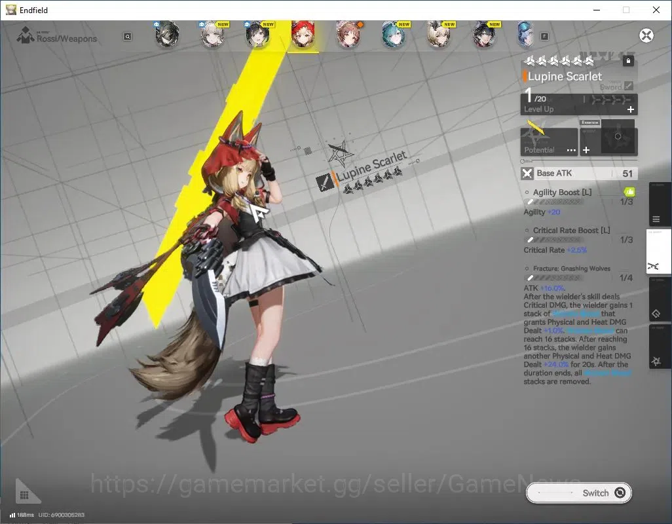
Task: Click the 188ms network ping indicator
Action: [x=22, y=515]
